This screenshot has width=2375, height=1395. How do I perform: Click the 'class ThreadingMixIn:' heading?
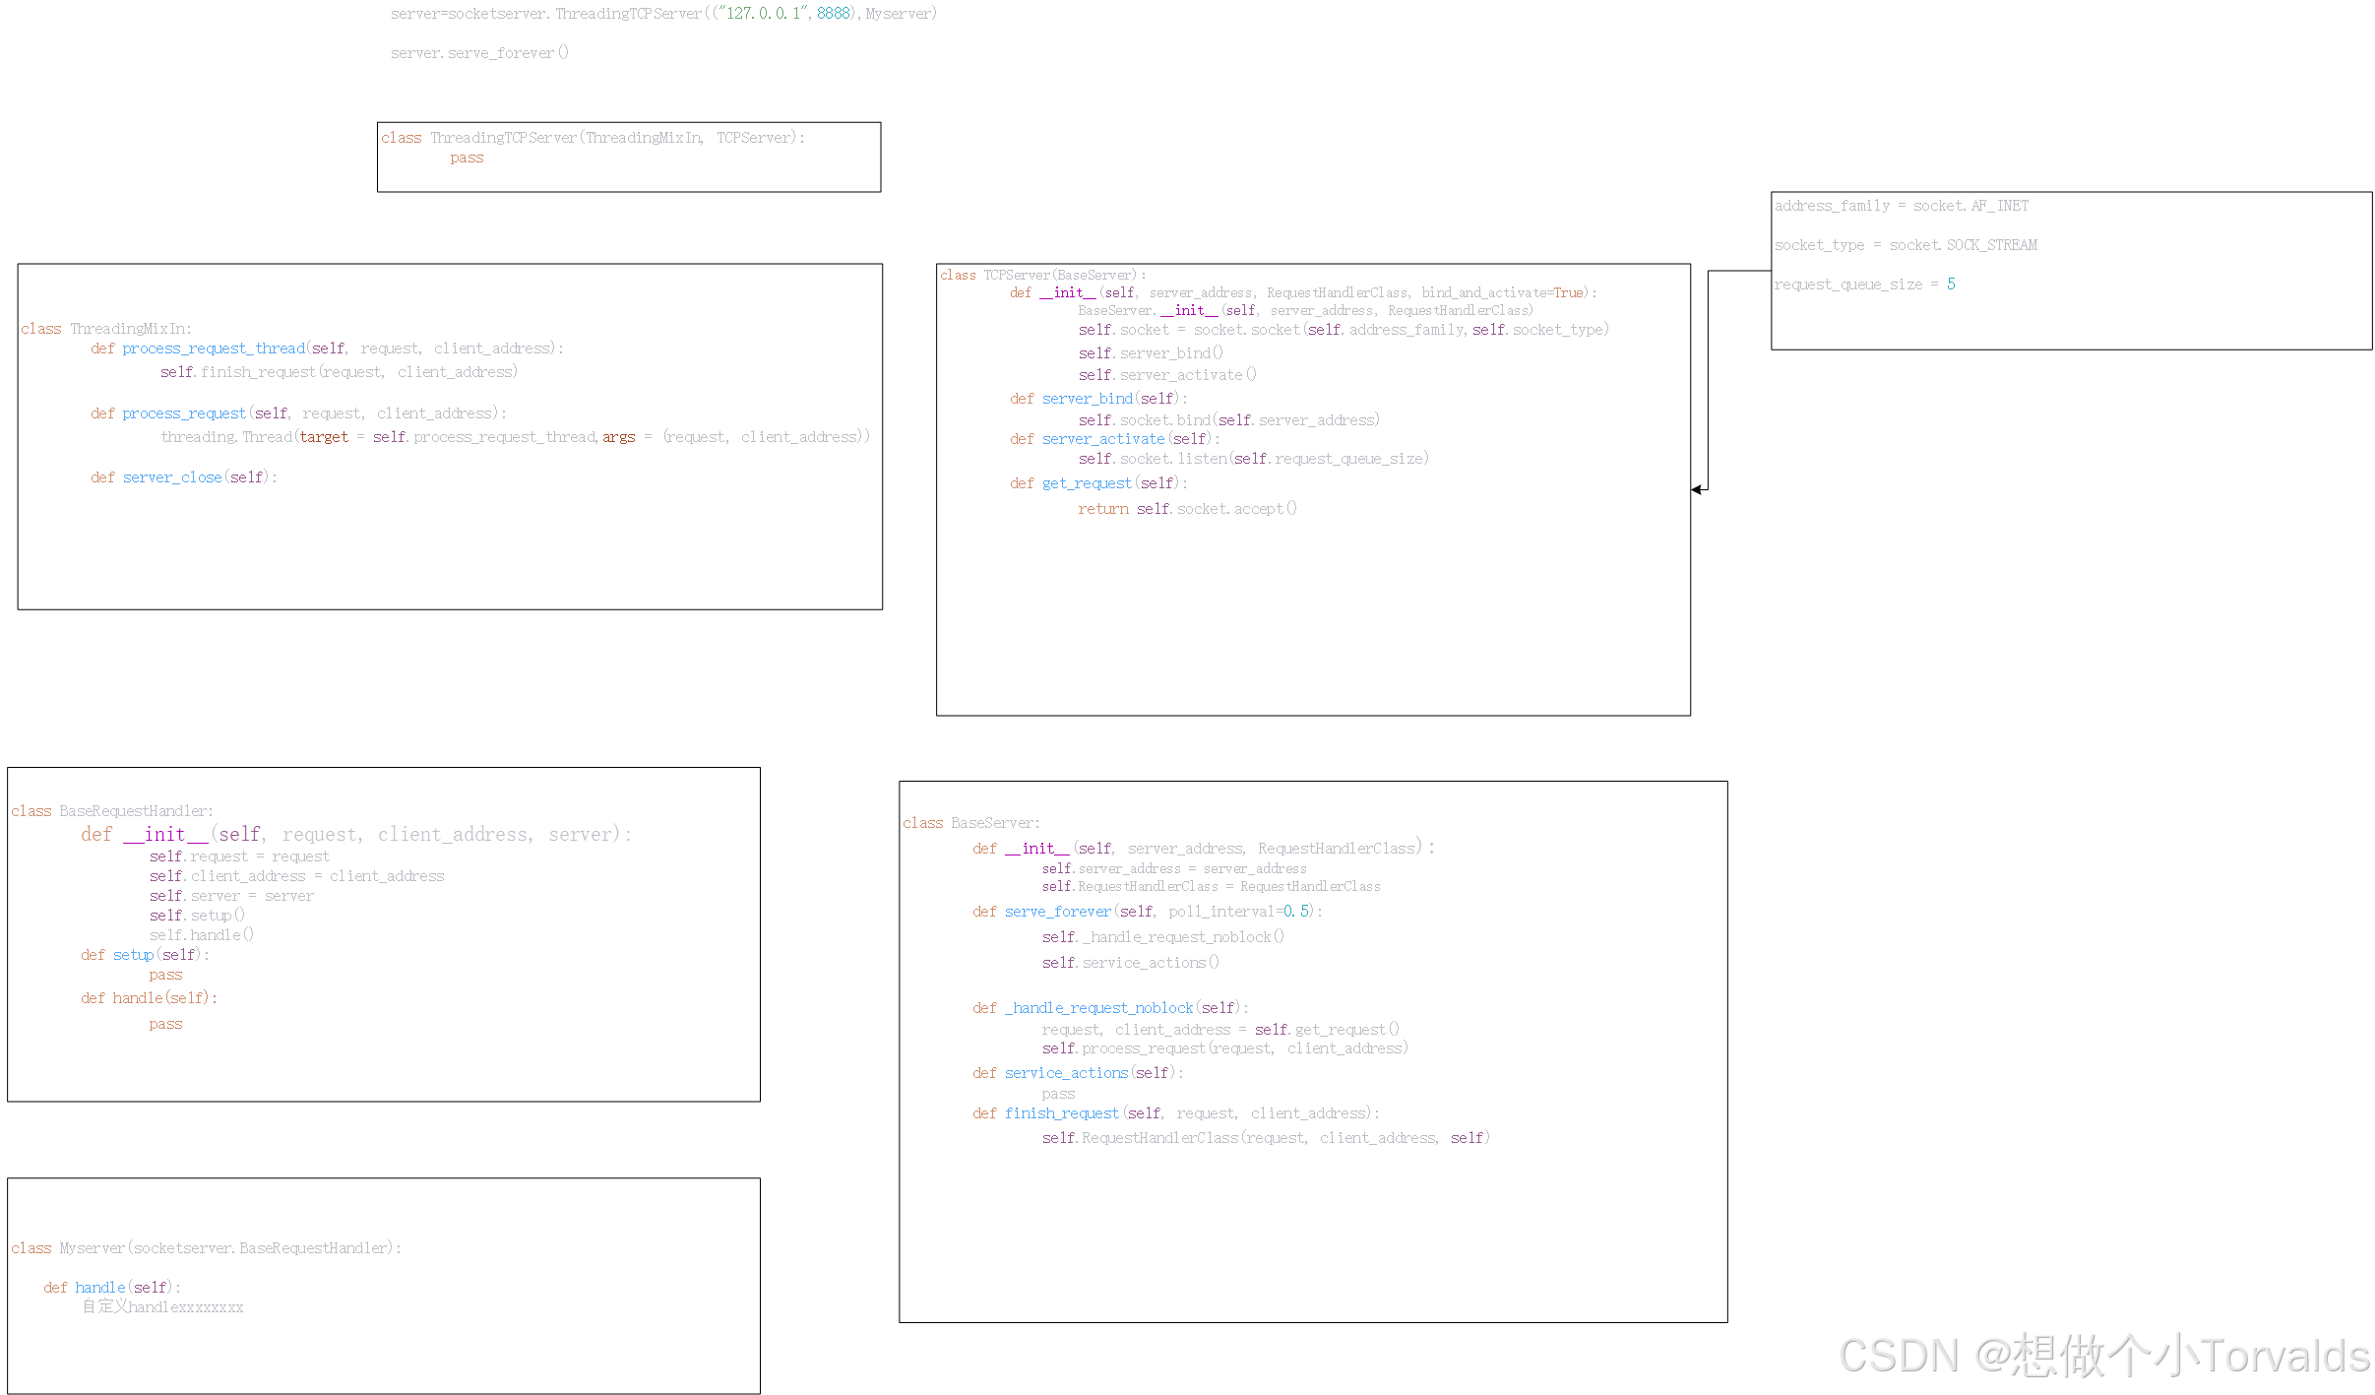(106, 329)
